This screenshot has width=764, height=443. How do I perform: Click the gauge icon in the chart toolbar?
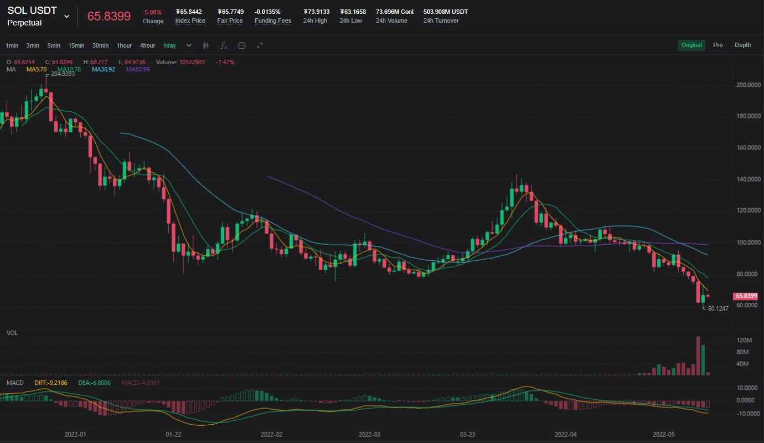241,45
